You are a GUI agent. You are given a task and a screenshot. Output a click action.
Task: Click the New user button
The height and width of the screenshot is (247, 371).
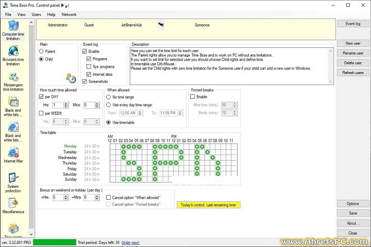[x=353, y=43]
